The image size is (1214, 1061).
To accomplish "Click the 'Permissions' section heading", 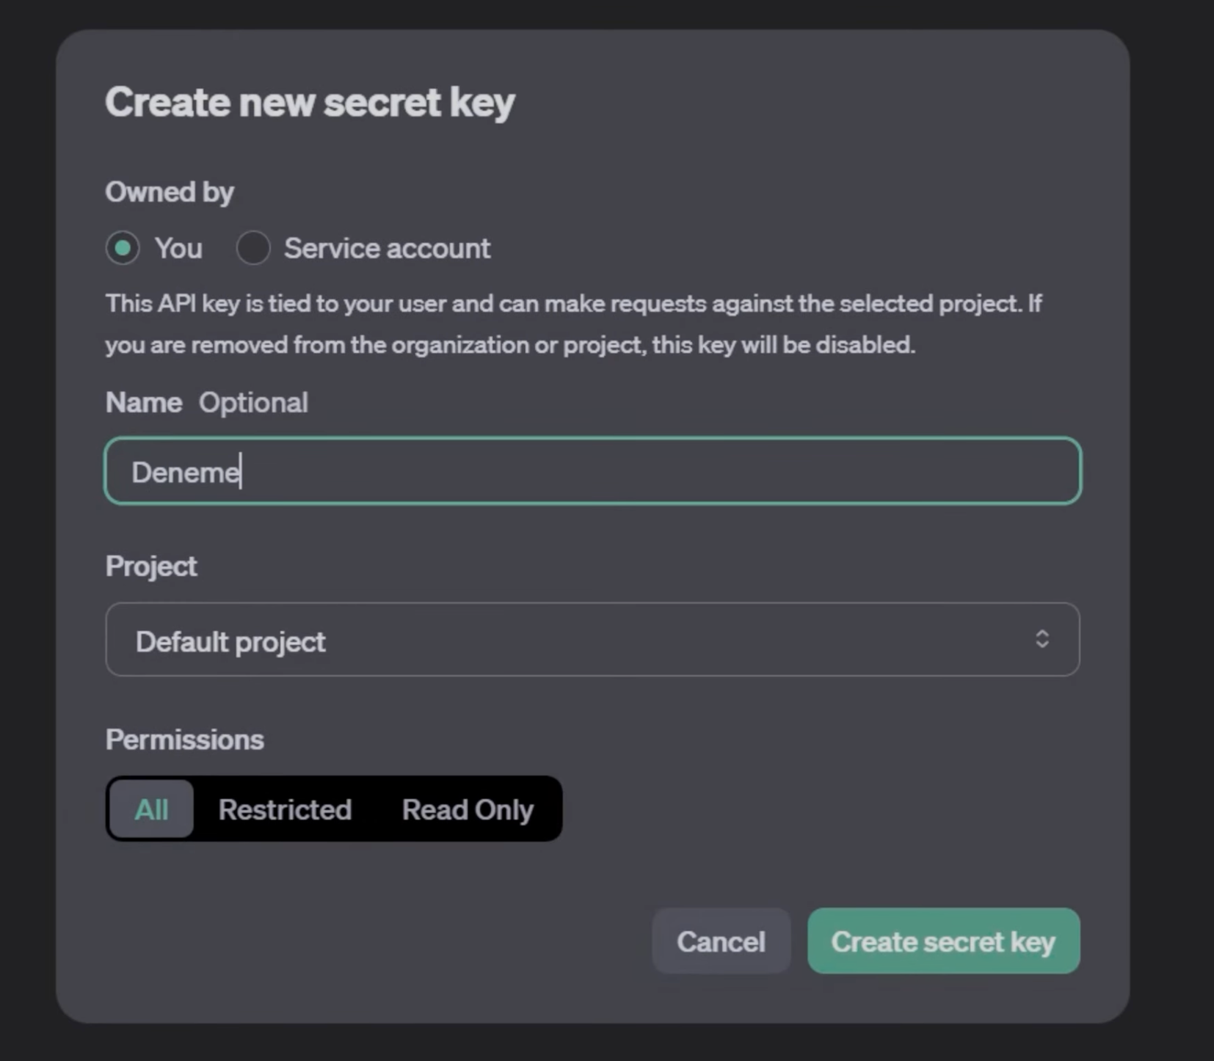I will (x=184, y=739).
